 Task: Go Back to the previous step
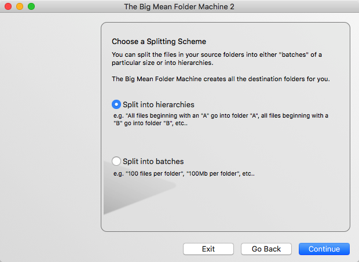(x=266, y=249)
